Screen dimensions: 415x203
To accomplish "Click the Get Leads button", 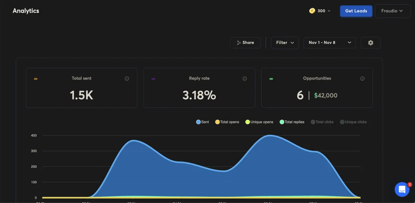I will 356,11.
